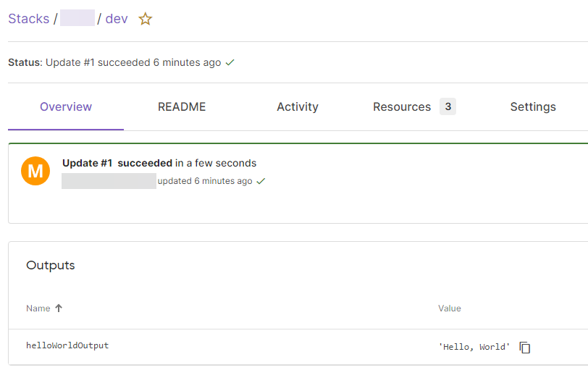Open the Overview tab
Image resolution: width=588 pixels, height=378 pixels.
[x=66, y=107]
